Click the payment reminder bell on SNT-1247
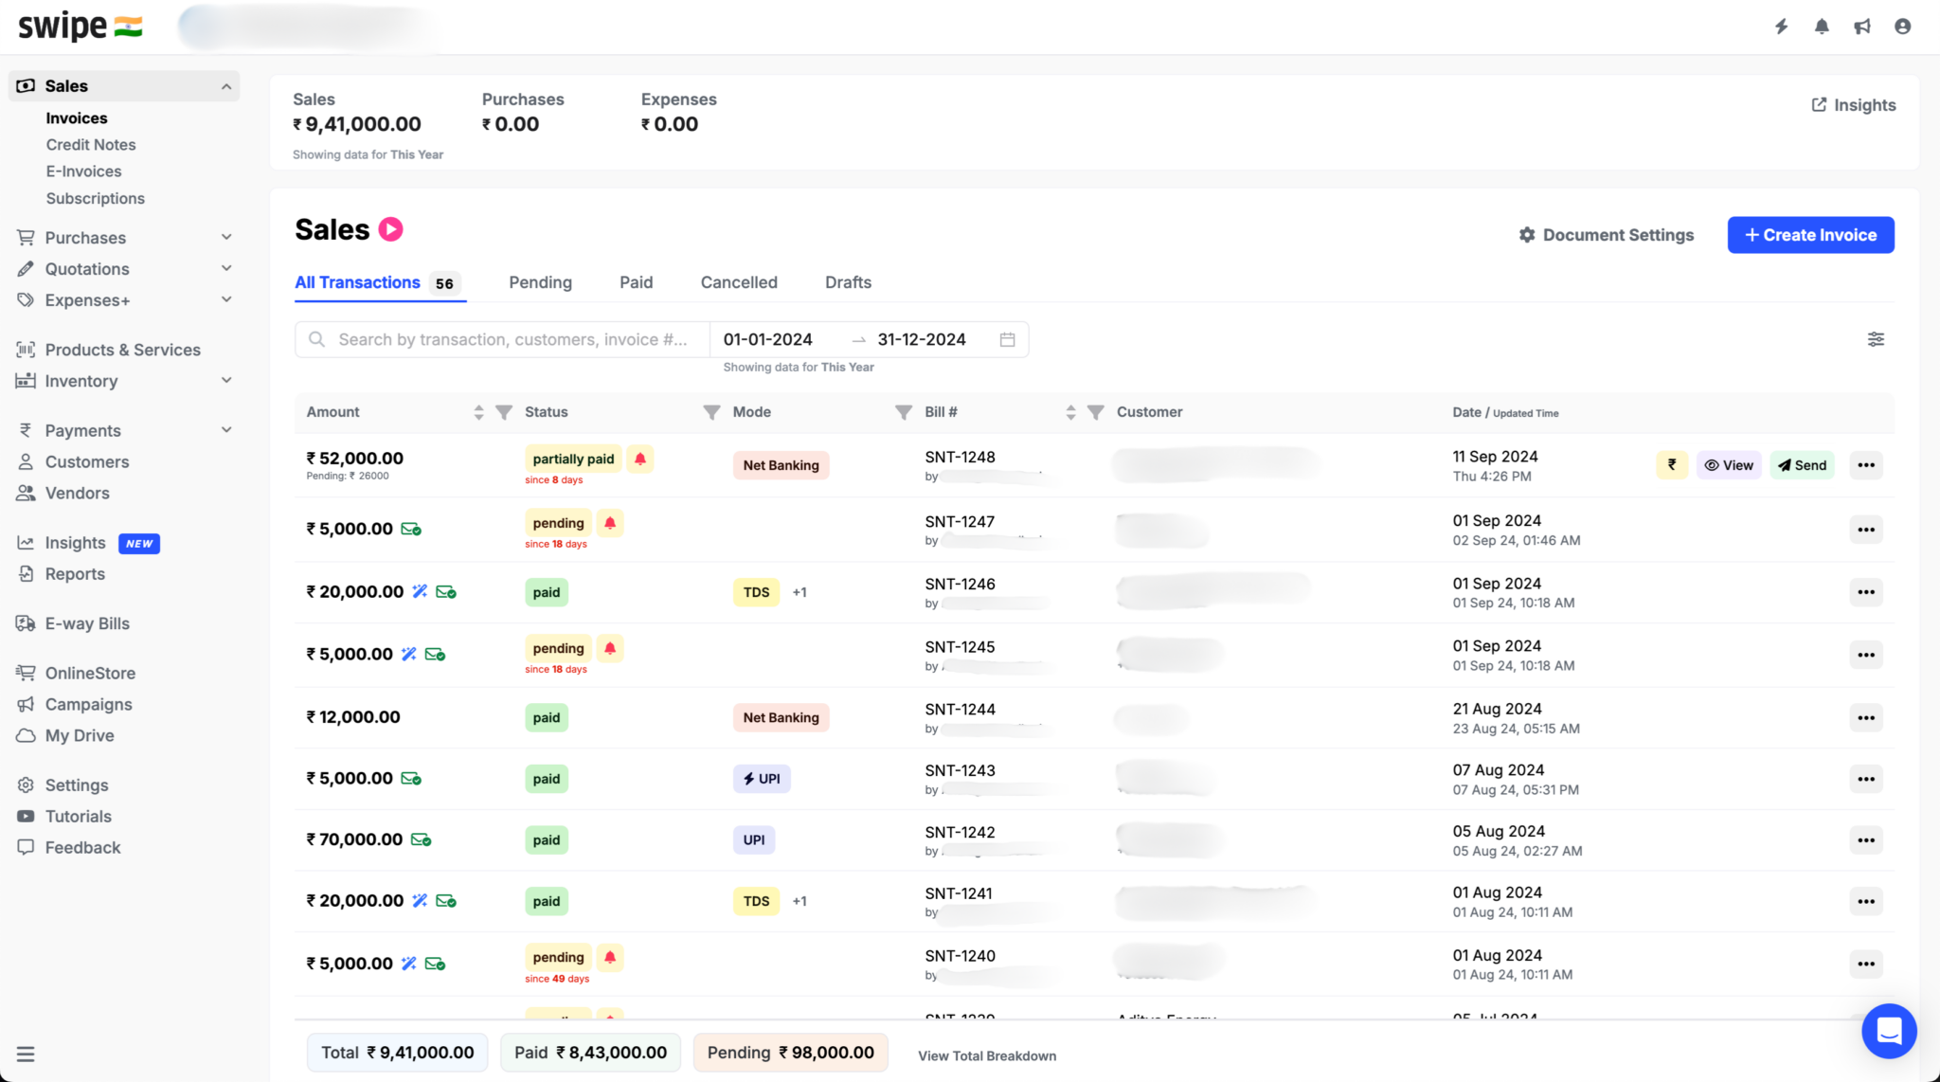The width and height of the screenshot is (1940, 1082). [610, 523]
